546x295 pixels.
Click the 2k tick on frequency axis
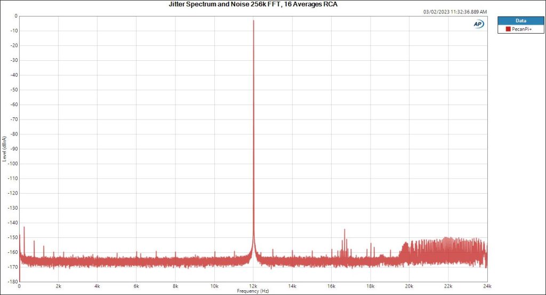59,285
